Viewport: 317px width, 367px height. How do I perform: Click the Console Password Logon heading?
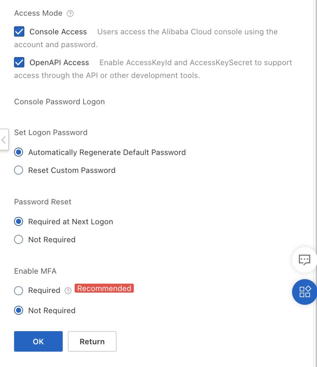(59, 102)
